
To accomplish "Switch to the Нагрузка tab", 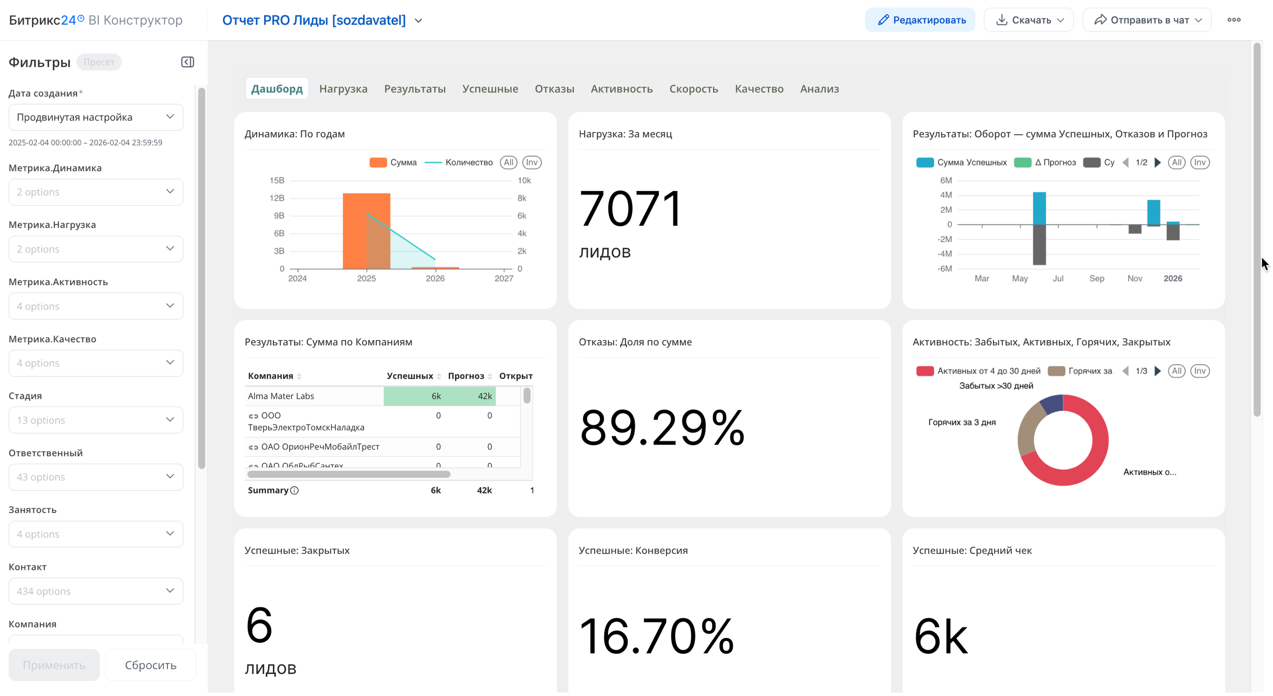I will [x=343, y=89].
